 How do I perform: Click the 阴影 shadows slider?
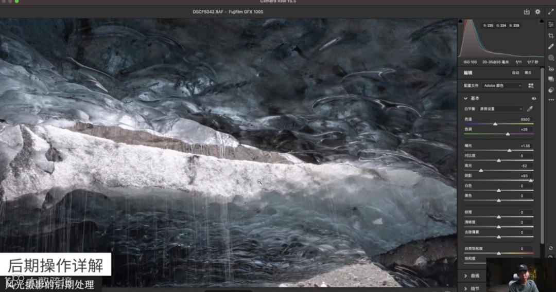[x=499, y=180]
